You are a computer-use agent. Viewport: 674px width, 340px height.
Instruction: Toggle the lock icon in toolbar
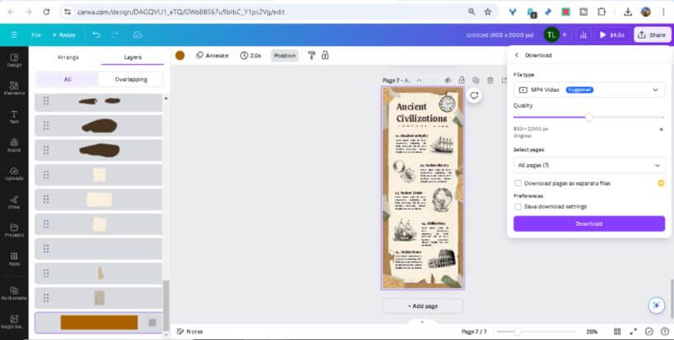click(x=325, y=55)
